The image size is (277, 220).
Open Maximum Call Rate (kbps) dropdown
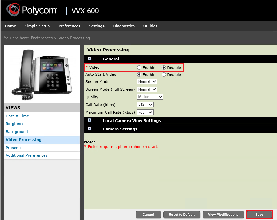pyautogui.click(x=145, y=112)
